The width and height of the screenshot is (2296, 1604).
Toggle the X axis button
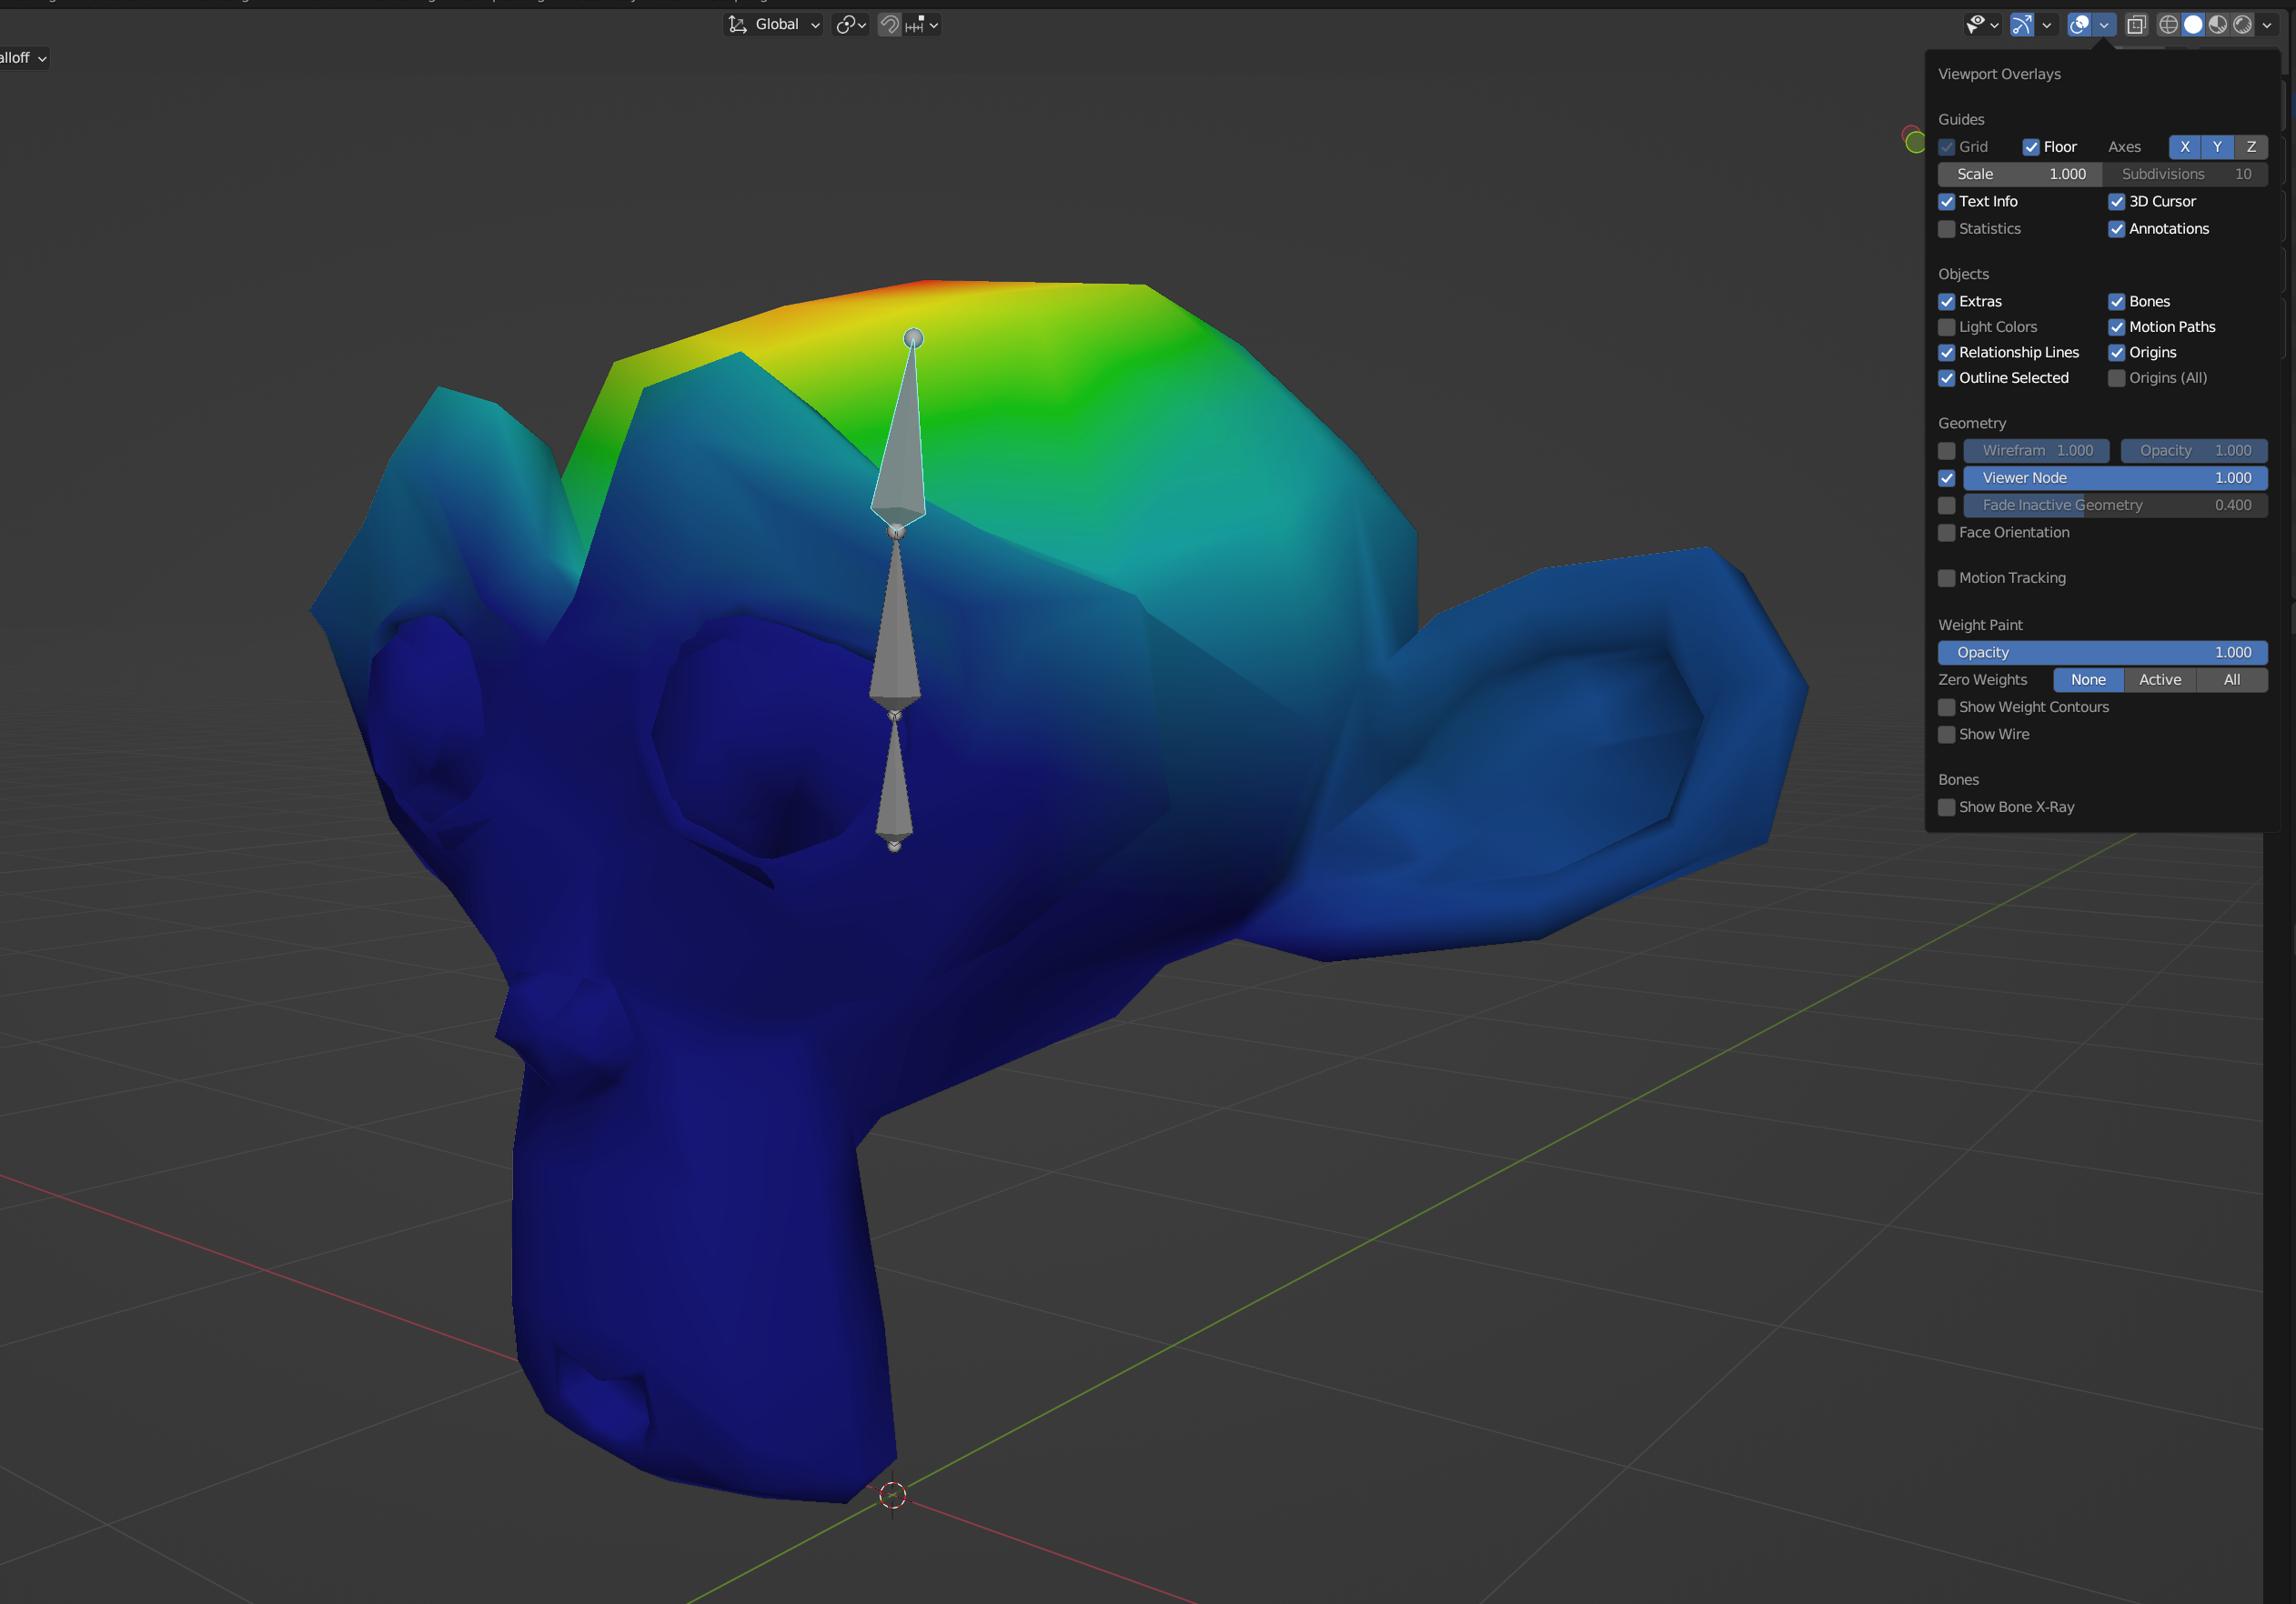pyautogui.click(x=2185, y=147)
